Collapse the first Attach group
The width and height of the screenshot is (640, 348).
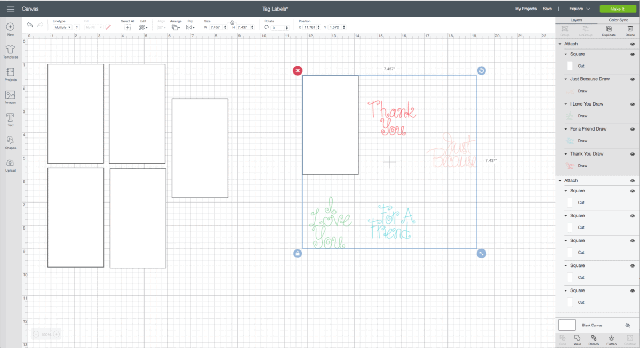coord(560,44)
